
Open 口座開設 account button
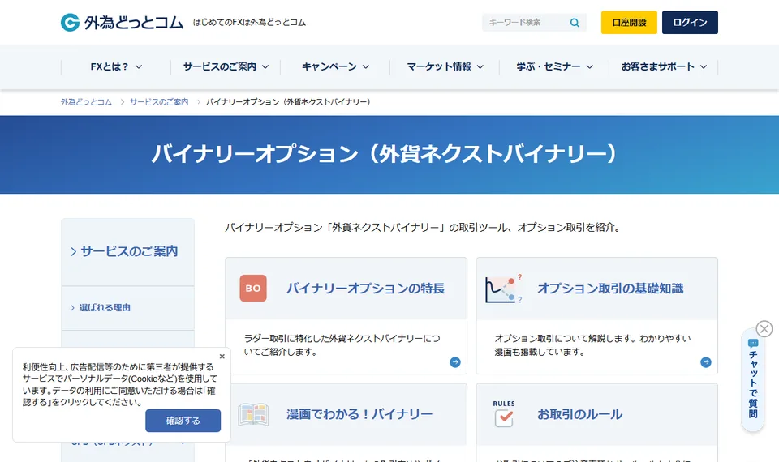tap(629, 23)
